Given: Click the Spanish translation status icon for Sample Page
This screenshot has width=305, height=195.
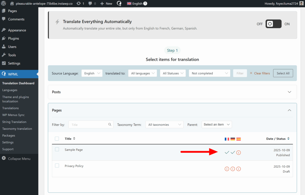Looking at the screenshot, I should [x=238, y=153].
